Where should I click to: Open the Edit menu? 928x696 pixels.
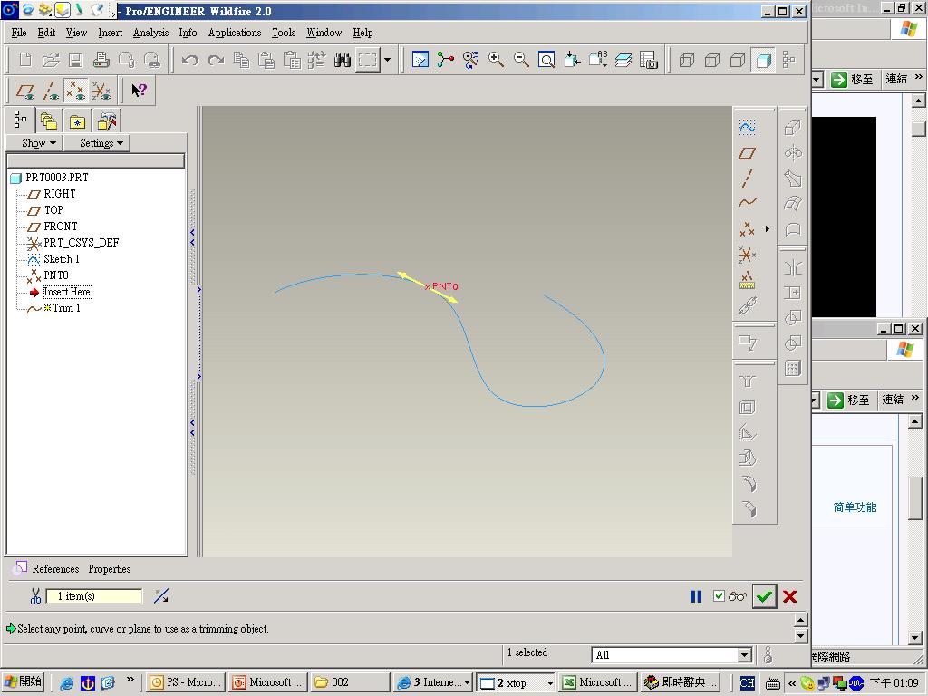click(46, 33)
